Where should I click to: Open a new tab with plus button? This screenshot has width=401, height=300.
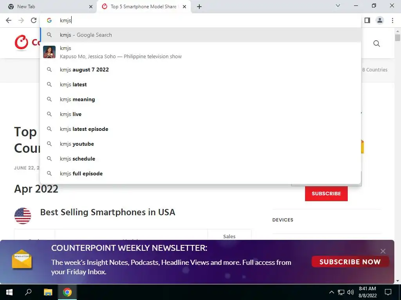click(x=199, y=7)
